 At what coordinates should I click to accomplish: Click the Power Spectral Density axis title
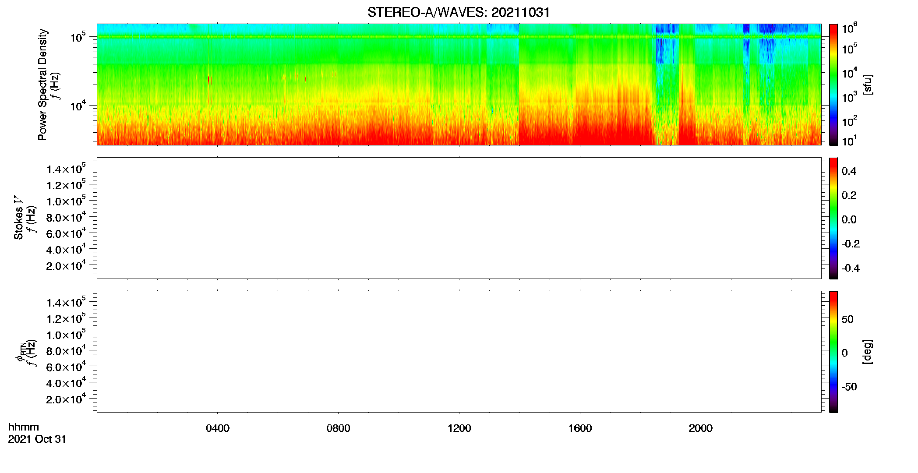click(x=42, y=85)
